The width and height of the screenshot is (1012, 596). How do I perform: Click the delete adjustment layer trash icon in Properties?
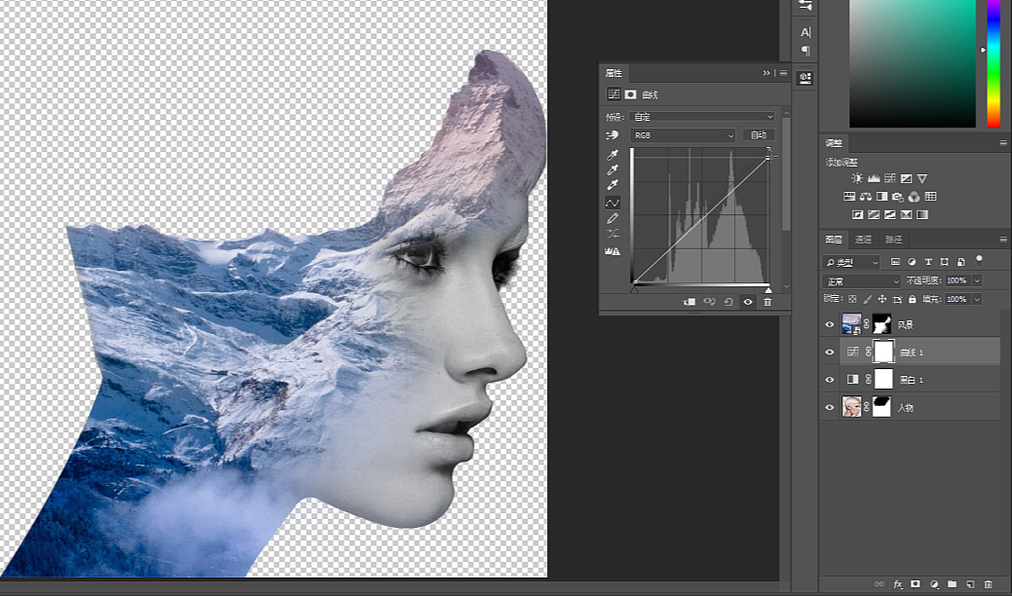767,302
